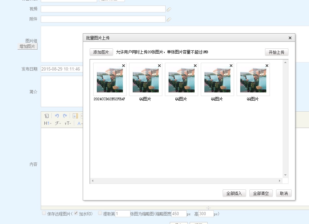Uncheck the 加水印 watermark checkbox

click(76, 213)
